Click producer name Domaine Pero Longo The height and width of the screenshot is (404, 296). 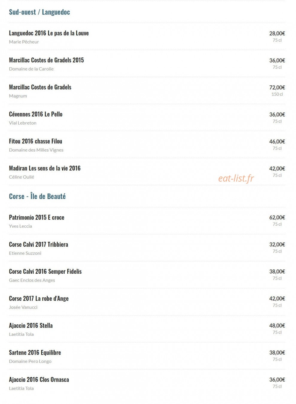point(30,361)
